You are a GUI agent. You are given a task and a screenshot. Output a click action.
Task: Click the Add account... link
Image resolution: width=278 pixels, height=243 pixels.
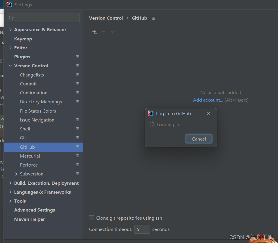(208, 100)
